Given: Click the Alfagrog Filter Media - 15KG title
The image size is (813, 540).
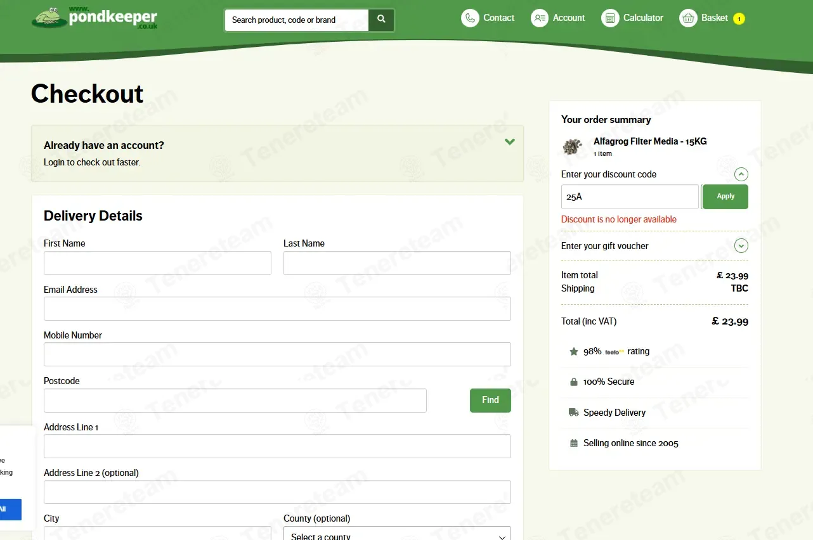Looking at the screenshot, I should pyautogui.click(x=650, y=141).
